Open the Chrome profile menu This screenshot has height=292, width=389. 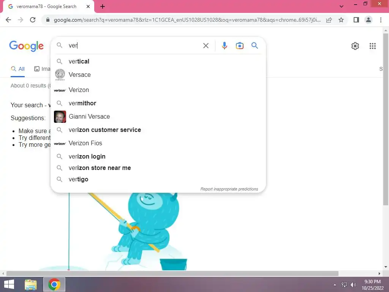368,20
